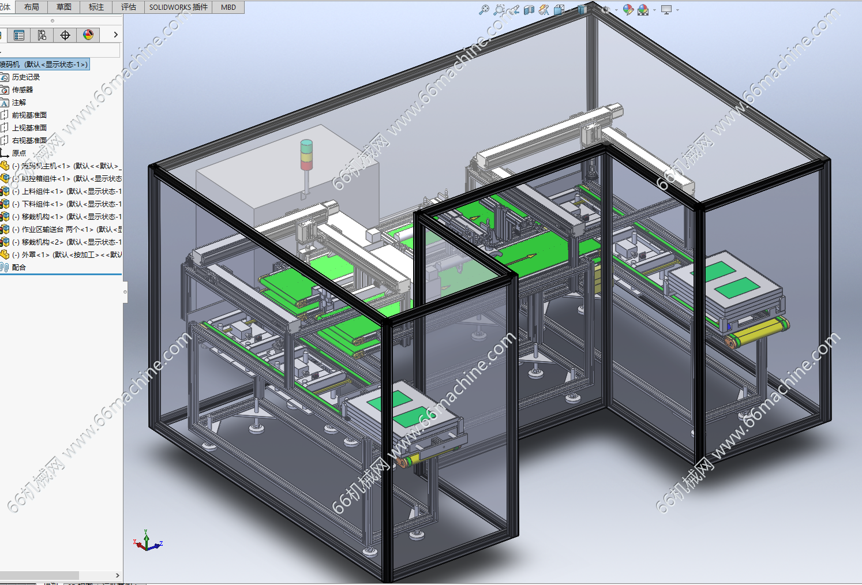Expand more manager tabs with the chevron
This screenshot has width=862, height=585.
(x=115, y=35)
